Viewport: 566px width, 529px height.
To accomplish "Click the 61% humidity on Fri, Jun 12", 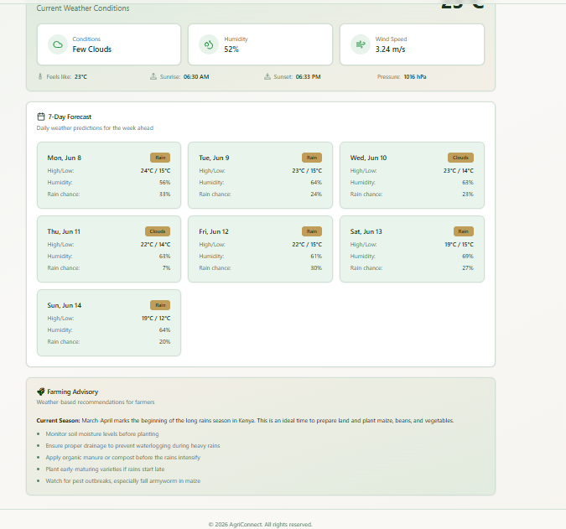I will coord(316,257).
